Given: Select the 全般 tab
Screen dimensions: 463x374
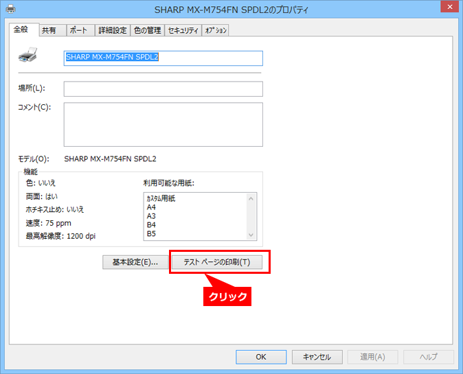Looking at the screenshot, I should 21,30.
